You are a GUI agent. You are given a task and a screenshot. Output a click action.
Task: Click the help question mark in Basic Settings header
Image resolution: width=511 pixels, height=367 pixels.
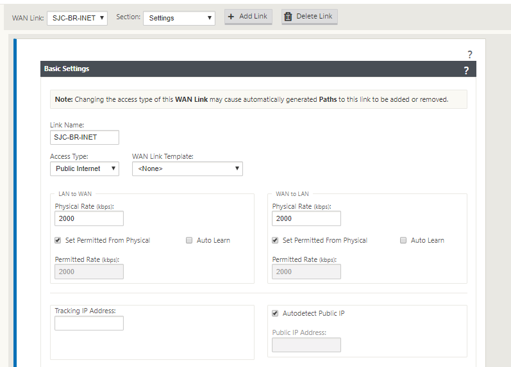click(466, 70)
